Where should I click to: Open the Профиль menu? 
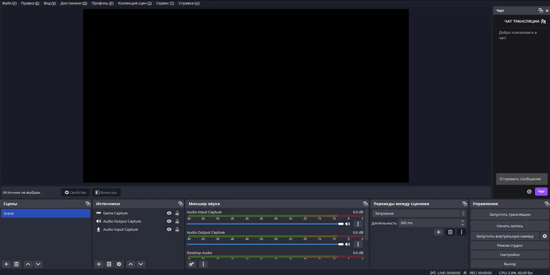(102, 3)
